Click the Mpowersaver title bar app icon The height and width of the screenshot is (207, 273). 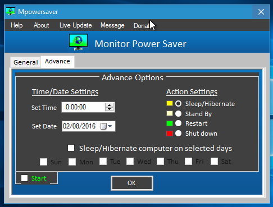(x=11, y=12)
